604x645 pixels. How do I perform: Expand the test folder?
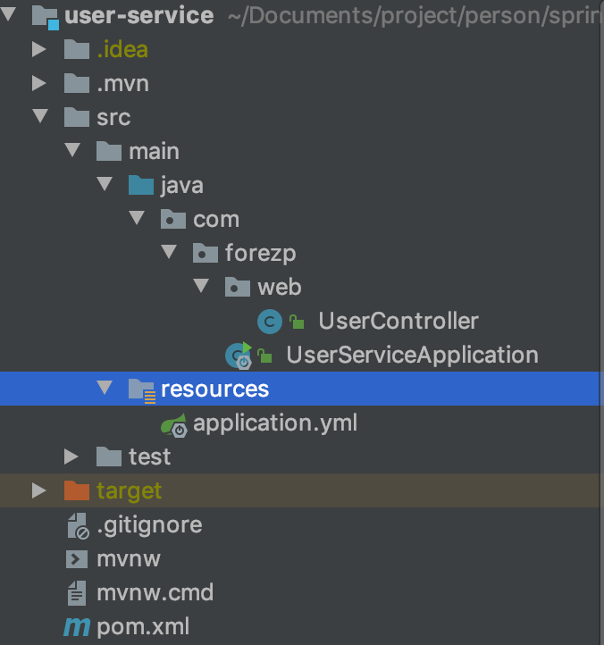pos(71,457)
